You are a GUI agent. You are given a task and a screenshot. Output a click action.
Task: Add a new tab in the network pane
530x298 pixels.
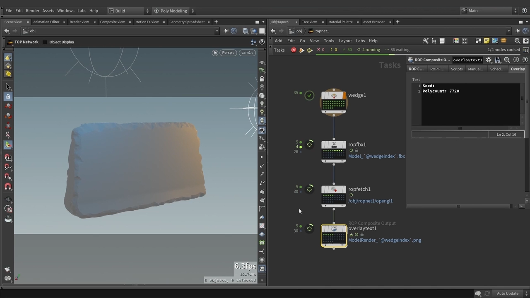(x=397, y=22)
